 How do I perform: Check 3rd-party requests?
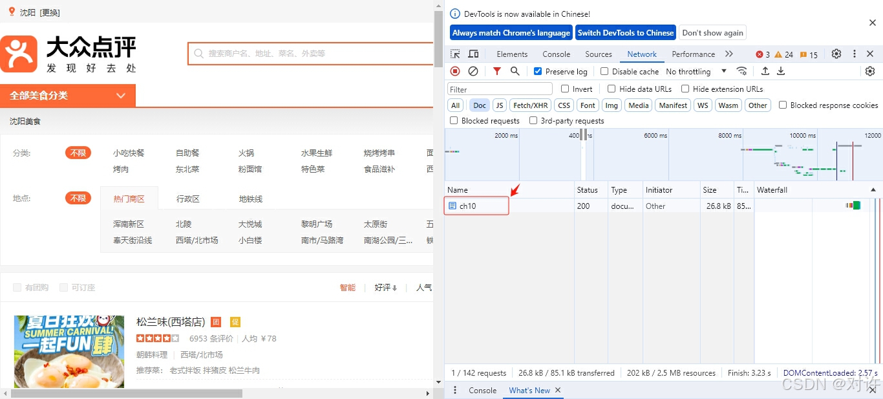click(533, 120)
